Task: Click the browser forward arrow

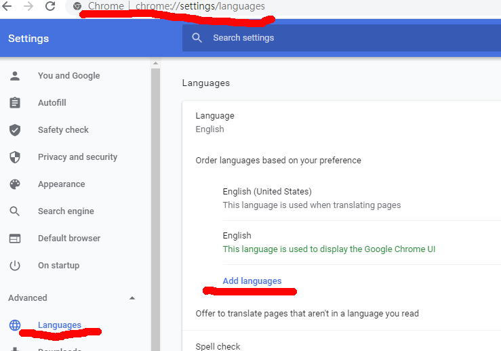Action: (x=28, y=6)
